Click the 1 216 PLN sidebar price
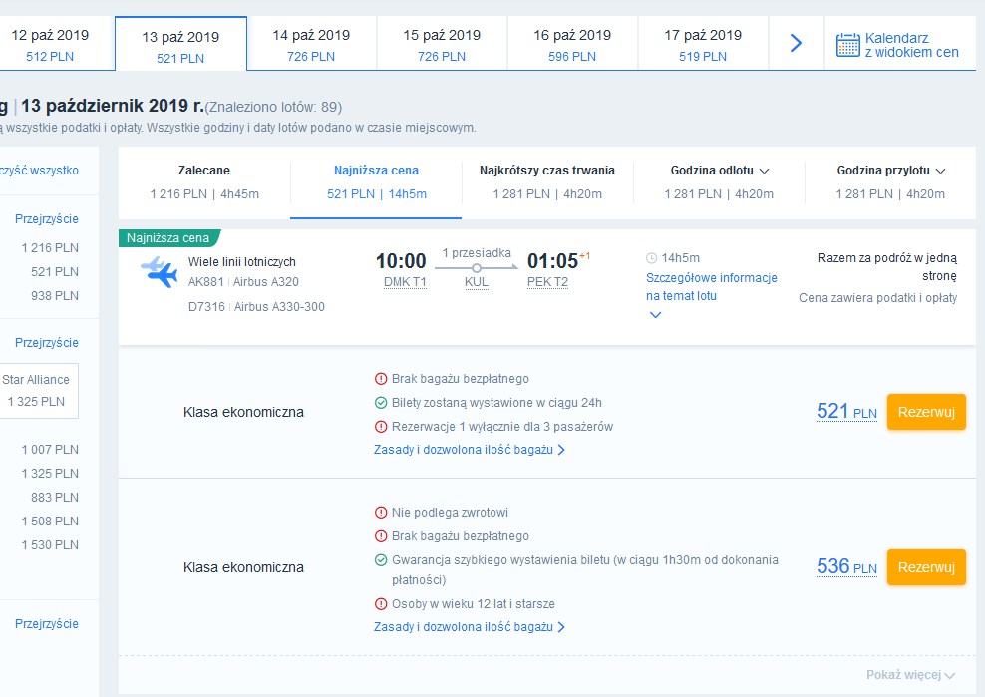Image resolution: width=985 pixels, height=697 pixels. pyautogui.click(x=50, y=248)
